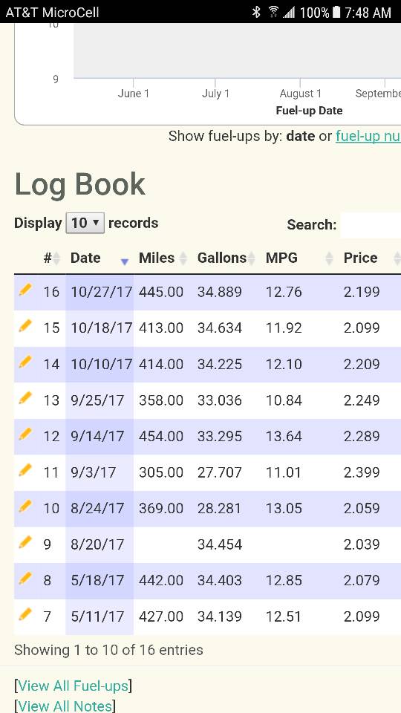This screenshot has width=401, height=713.
Task: Edit the 9/14/17 log entry
Action: pyautogui.click(x=25, y=434)
